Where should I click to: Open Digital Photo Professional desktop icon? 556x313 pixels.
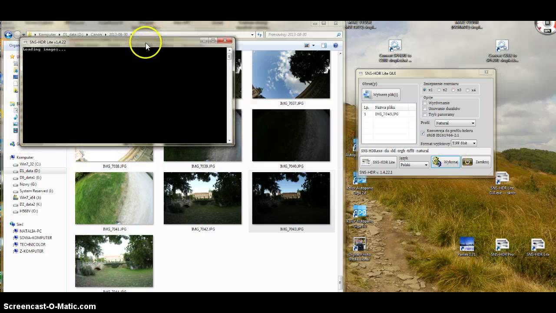click(x=359, y=250)
